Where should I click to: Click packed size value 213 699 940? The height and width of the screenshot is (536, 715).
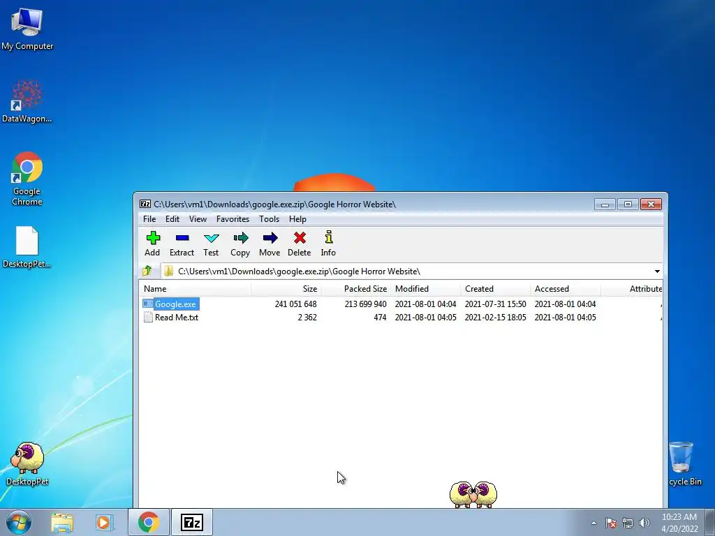coord(366,304)
